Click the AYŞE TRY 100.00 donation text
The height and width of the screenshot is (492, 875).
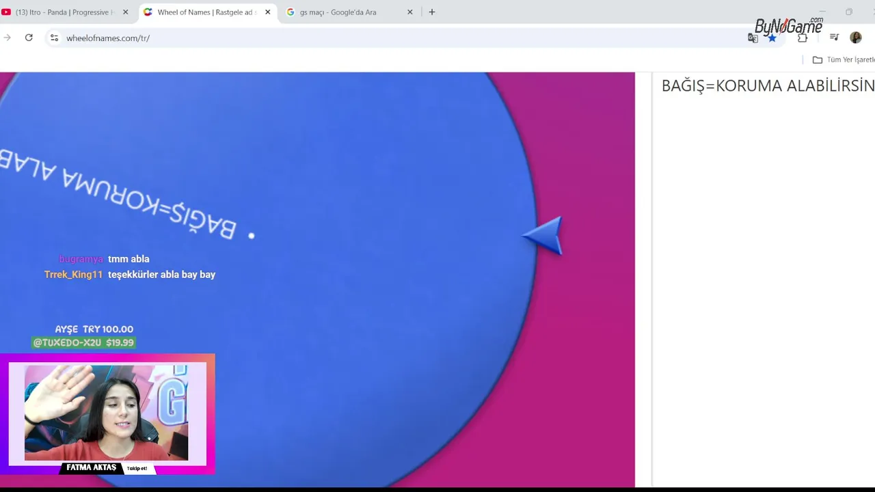click(x=94, y=329)
